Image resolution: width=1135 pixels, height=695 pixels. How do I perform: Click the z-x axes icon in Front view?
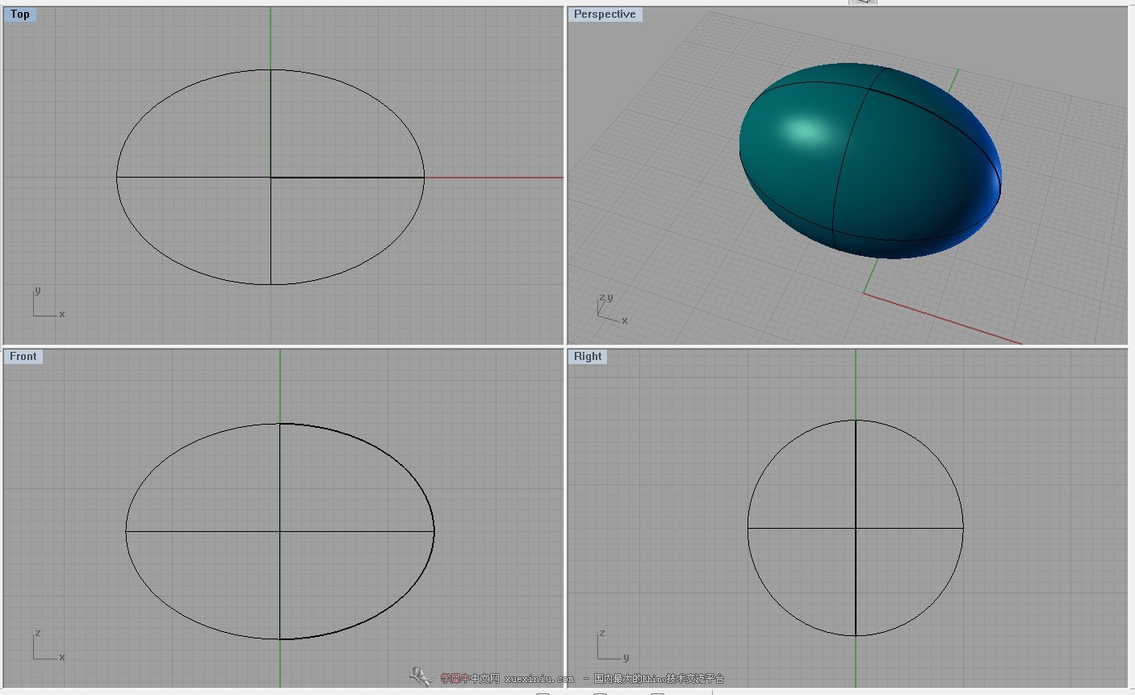[48, 645]
